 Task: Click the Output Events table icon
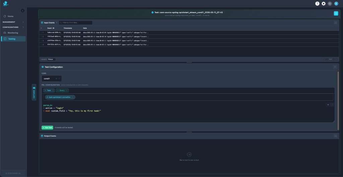tap(42, 136)
